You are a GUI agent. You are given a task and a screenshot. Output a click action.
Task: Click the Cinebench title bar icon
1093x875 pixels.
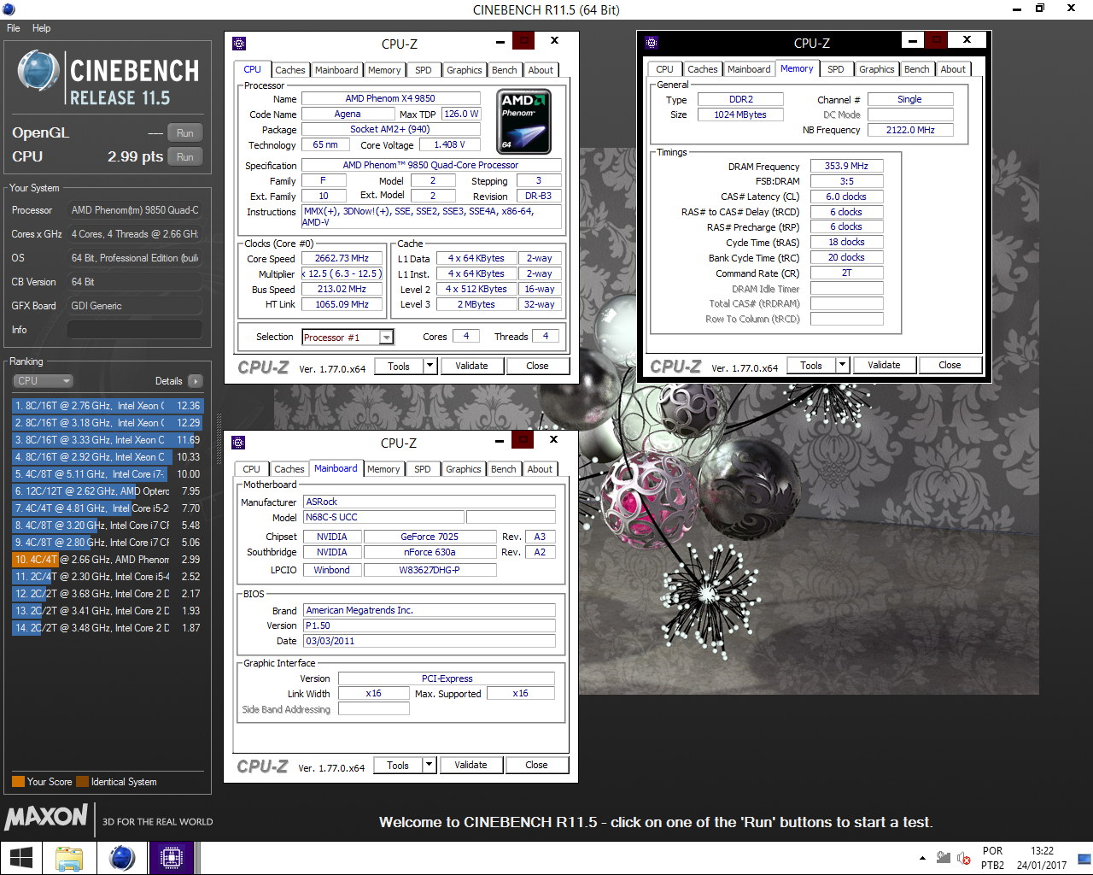point(9,9)
